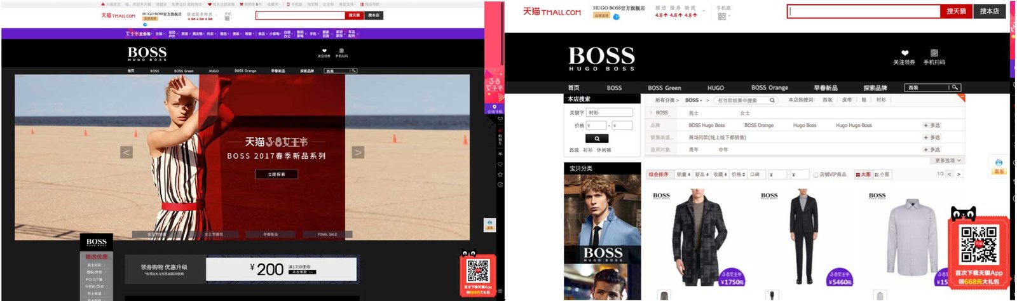
Task: Click the keyword input field in store search
Action: (610, 112)
